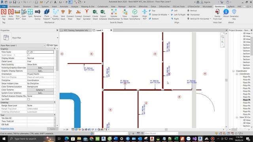Collapse the Graphics section in Properties
The image size is (253, 142).
55,49
